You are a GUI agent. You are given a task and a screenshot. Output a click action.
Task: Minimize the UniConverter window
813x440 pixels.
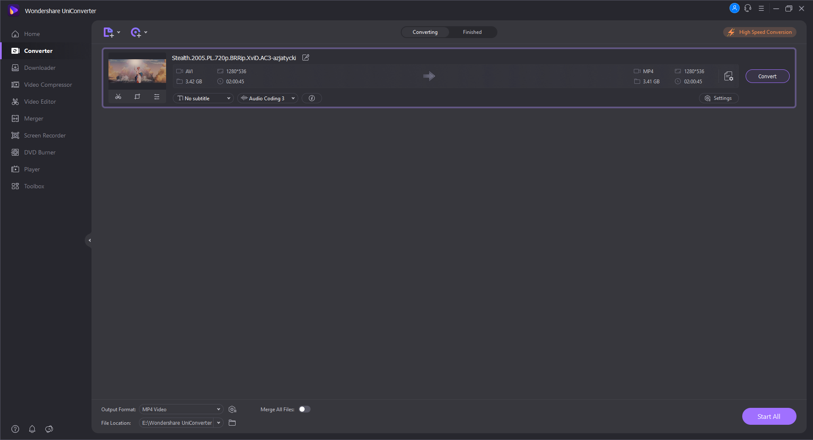click(x=776, y=8)
